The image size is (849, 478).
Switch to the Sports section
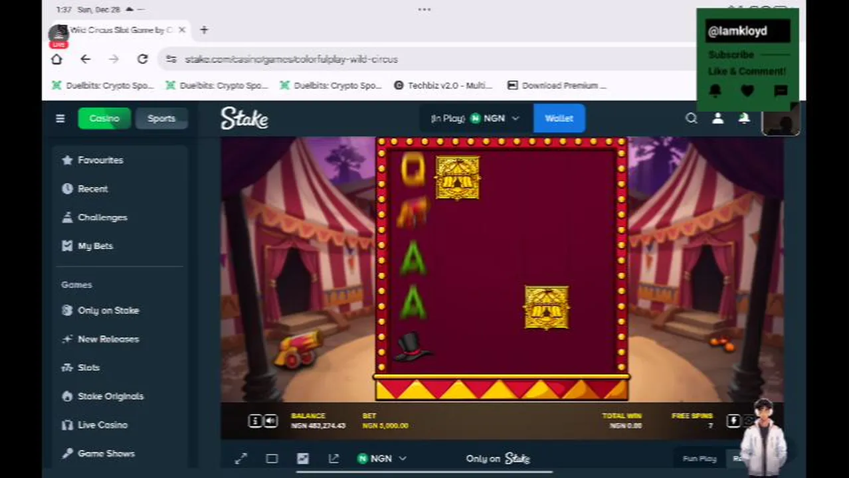point(161,118)
